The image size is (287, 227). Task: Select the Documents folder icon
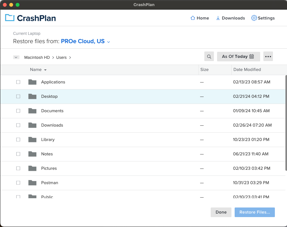pyautogui.click(x=32, y=111)
